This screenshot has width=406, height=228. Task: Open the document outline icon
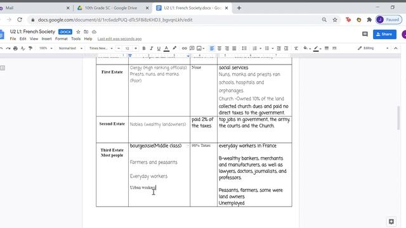click(x=3, y=68)
